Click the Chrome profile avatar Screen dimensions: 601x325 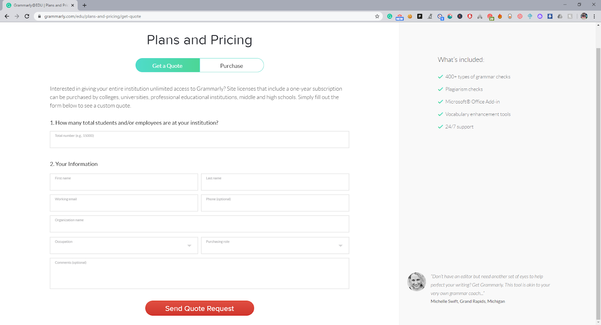click(x=584, y=16)
